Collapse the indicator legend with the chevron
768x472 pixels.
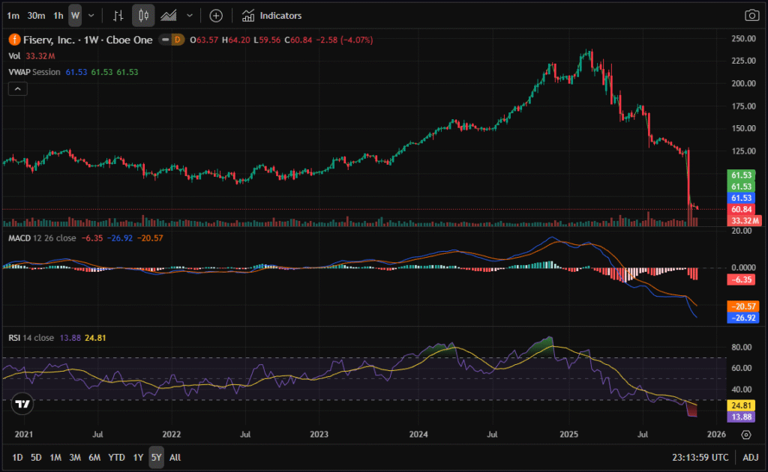(x=18, y=88)
